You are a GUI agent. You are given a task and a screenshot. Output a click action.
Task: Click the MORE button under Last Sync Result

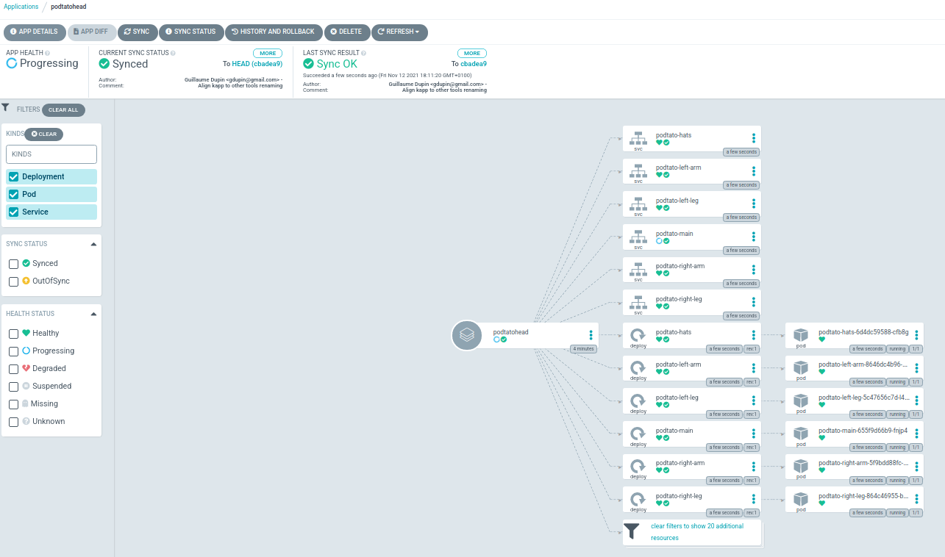tap(471, 54)
